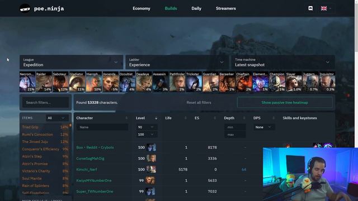
Task: Open the UK flag language selector
Action: pos(326,8)
